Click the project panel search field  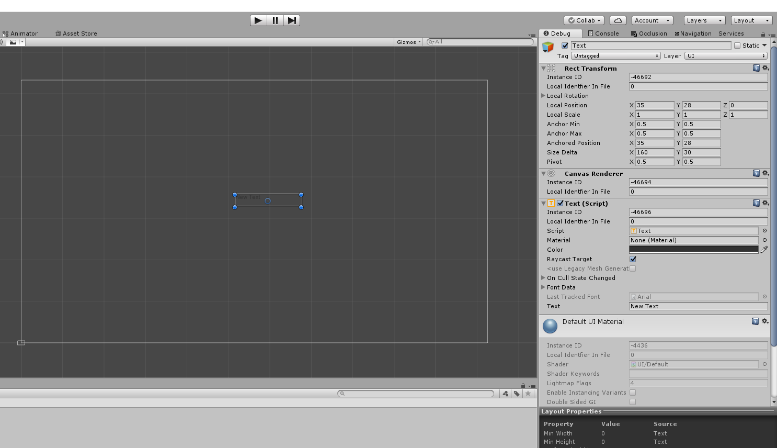(416, 394)
